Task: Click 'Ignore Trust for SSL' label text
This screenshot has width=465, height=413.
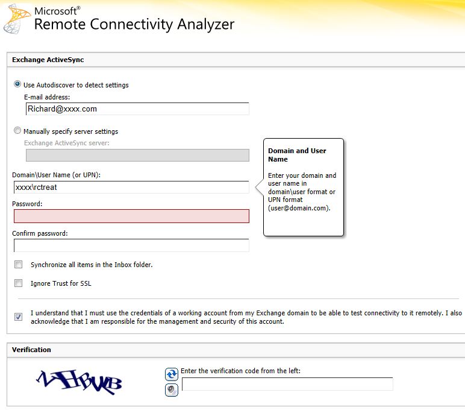Action: point(61,283)
